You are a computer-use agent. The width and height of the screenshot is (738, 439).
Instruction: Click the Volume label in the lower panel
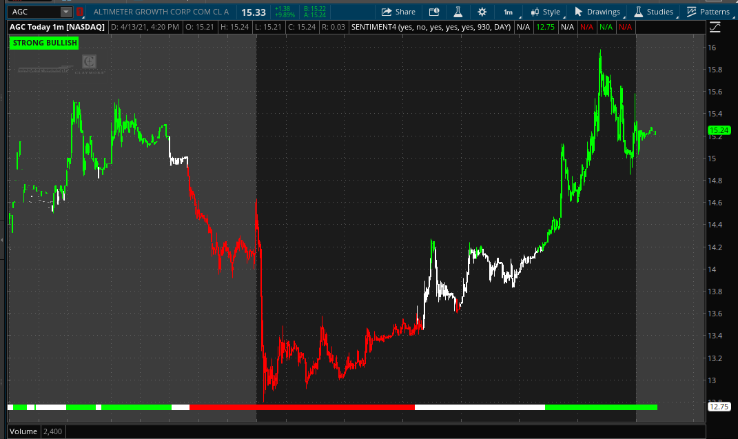click(23, 431)
